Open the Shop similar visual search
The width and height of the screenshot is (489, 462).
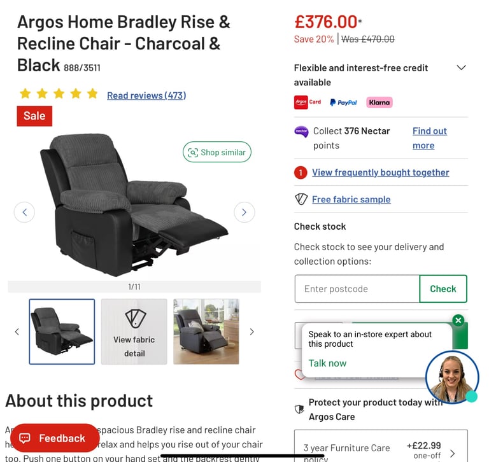(x=216, y=152)
